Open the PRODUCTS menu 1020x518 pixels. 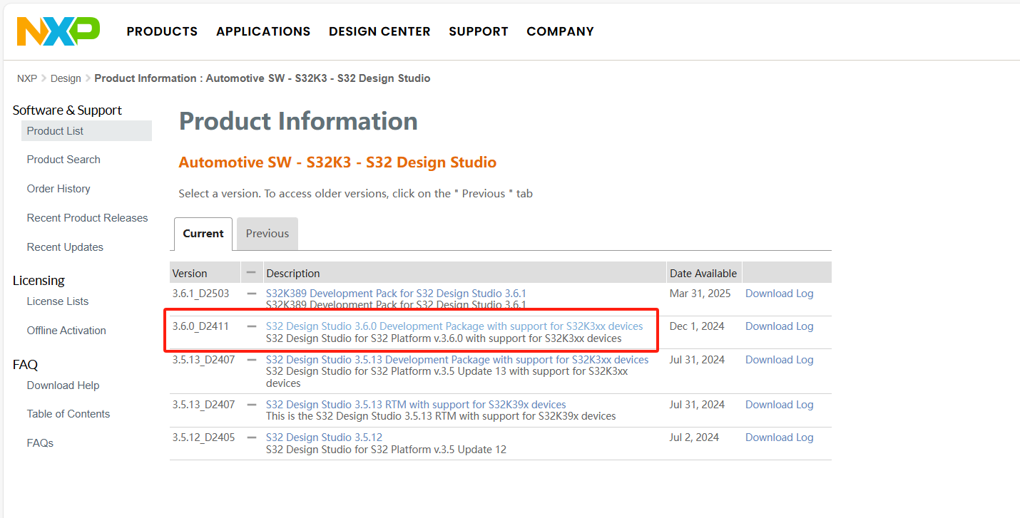click(162, 31)
